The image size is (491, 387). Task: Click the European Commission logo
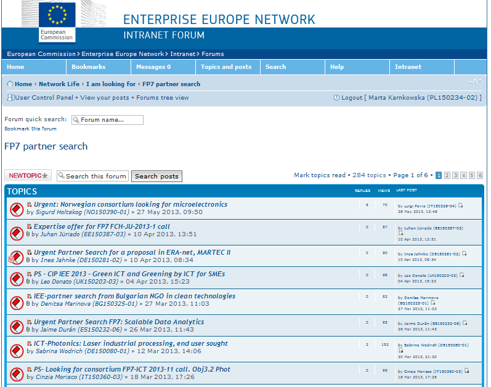click(57, 23)
